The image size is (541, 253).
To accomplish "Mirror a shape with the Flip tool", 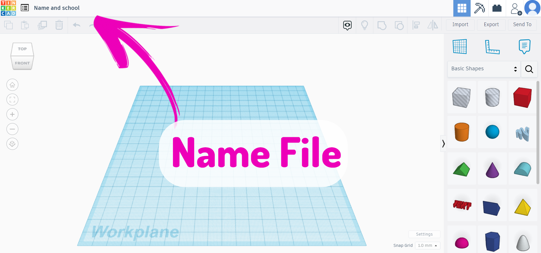I will click(x=433, y=25).
